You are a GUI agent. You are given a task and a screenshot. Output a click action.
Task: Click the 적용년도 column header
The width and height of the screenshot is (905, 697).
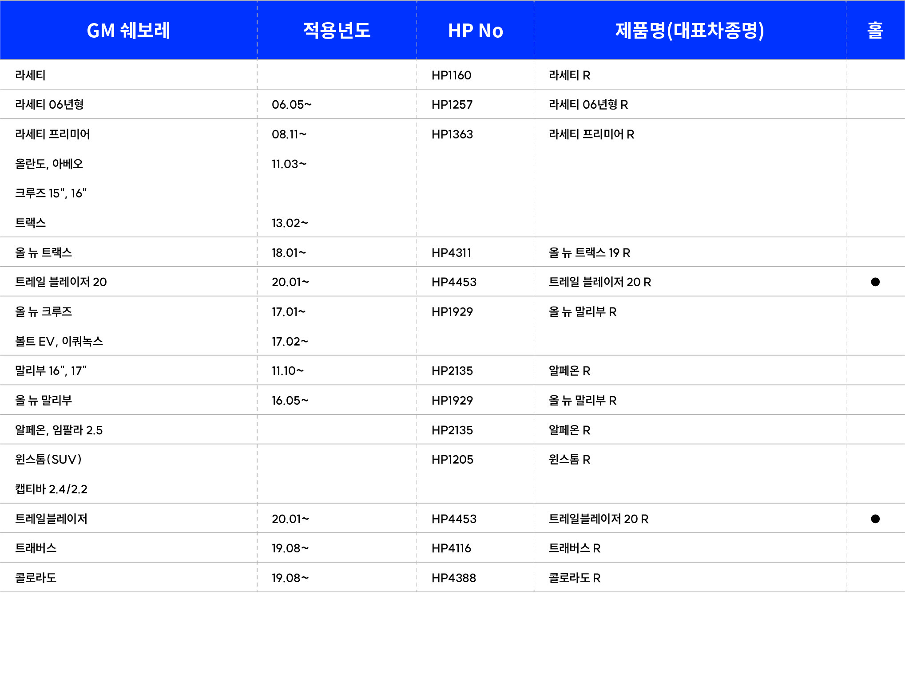pyautogui.click(x=337, y=30)
